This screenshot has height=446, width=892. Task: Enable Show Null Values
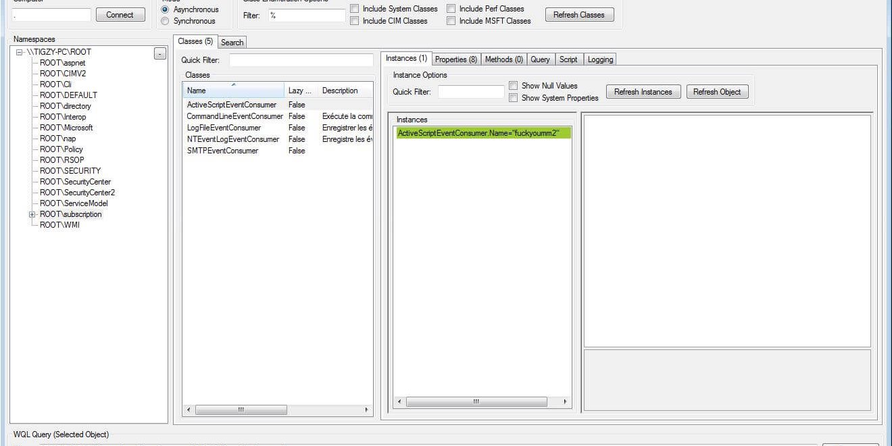pos(513,85)
